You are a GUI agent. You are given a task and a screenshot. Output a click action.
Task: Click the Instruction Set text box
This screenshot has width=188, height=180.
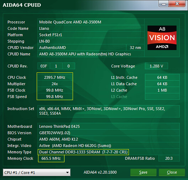click(109, 111)
